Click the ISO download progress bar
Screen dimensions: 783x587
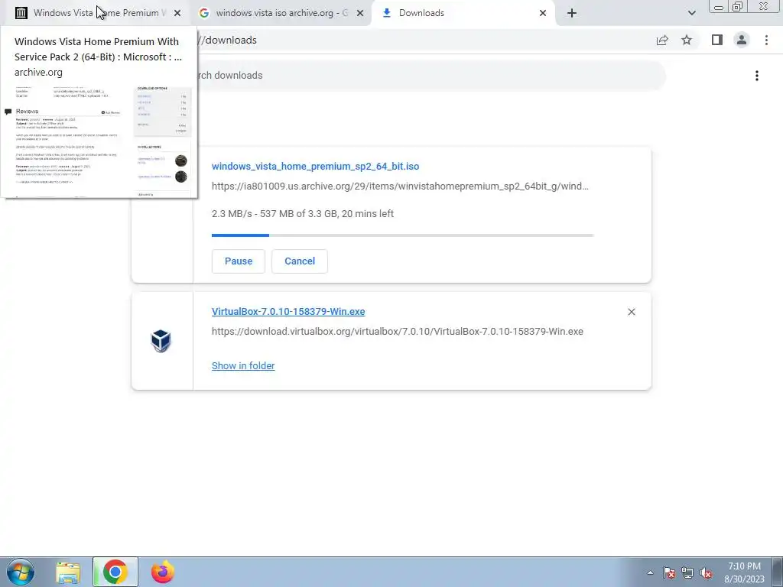pos(402,235)
